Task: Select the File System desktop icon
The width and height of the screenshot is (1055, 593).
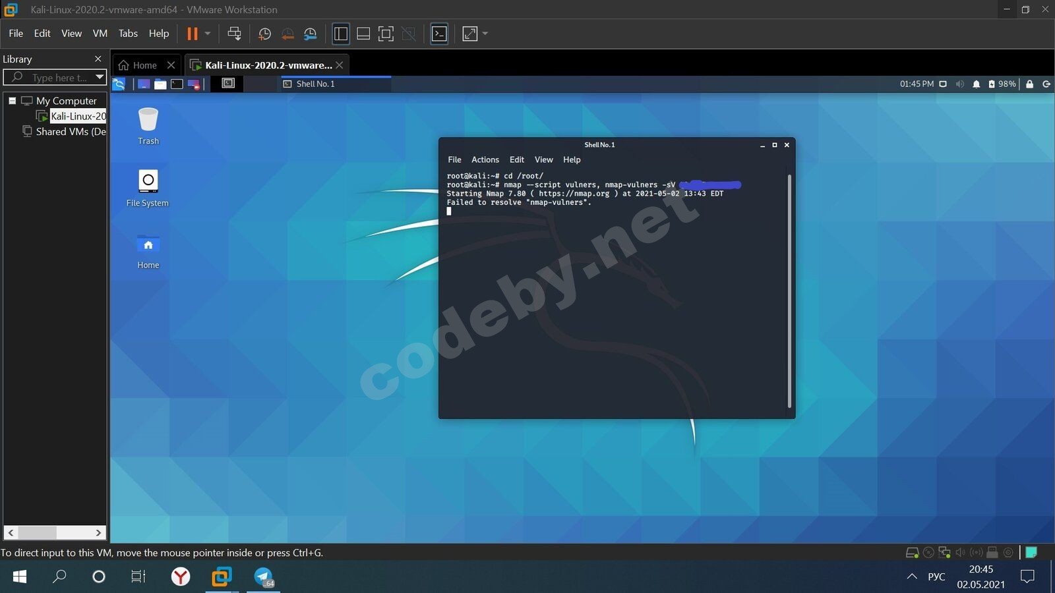Action: point(148,188)
